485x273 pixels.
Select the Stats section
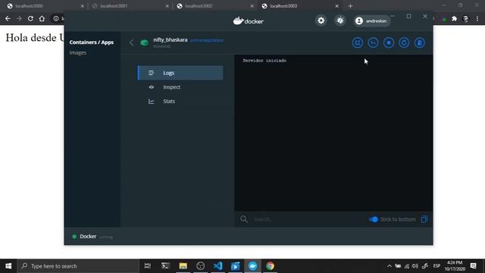(180, 101)
